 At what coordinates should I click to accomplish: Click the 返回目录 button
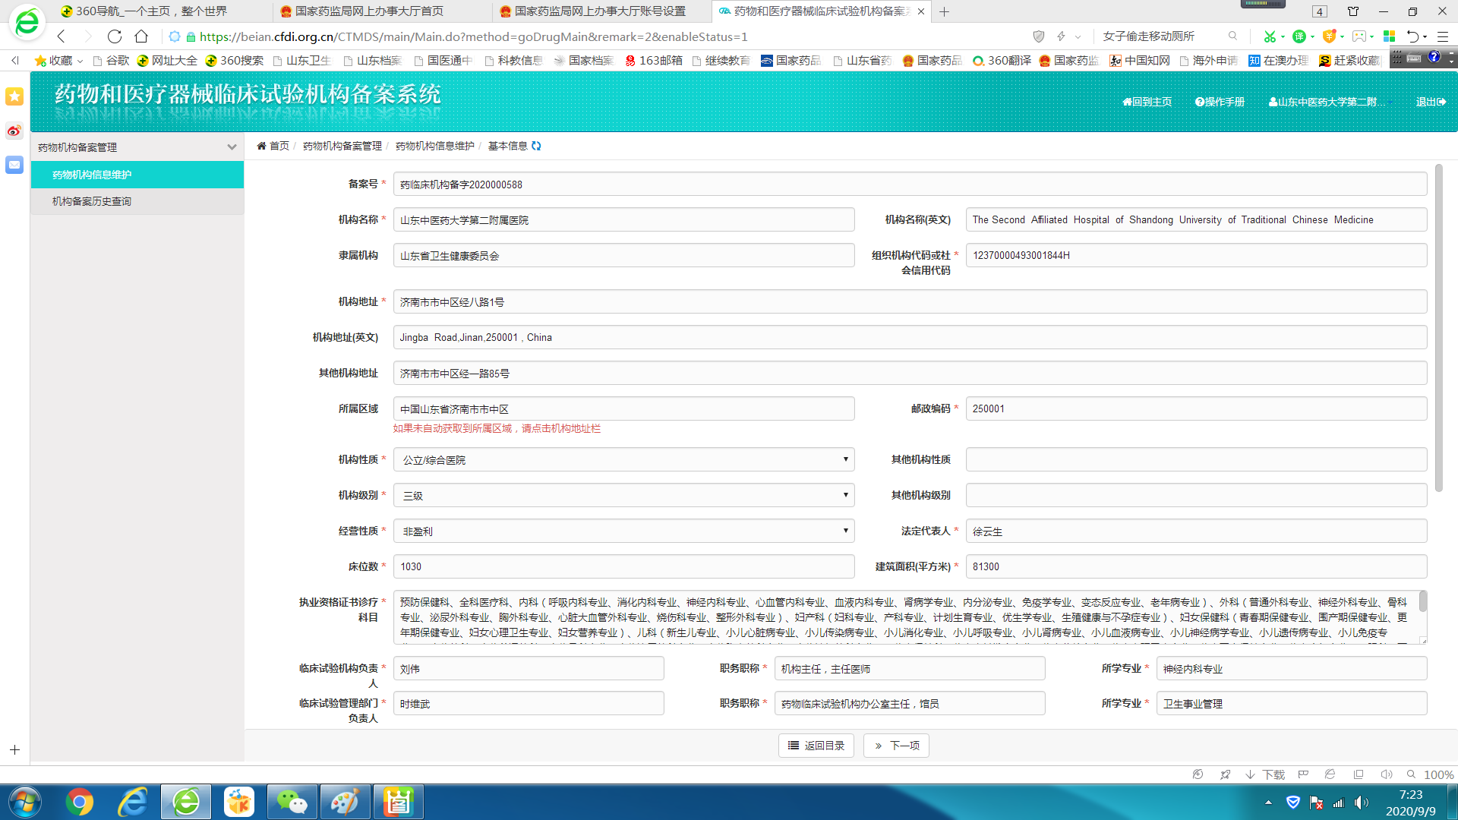tap(816, 746)
